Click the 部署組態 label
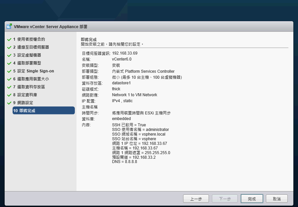Viewport: 298px width, 207px height. pos(90,77)
